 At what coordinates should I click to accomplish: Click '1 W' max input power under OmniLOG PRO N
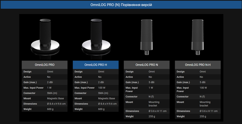point(151,88)
